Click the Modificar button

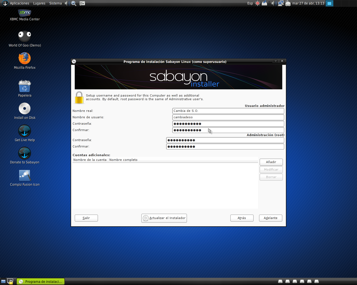(x=271, y=169)
